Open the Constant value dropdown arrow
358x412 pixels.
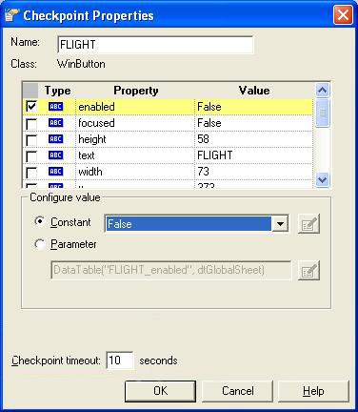tap(280, 224)
